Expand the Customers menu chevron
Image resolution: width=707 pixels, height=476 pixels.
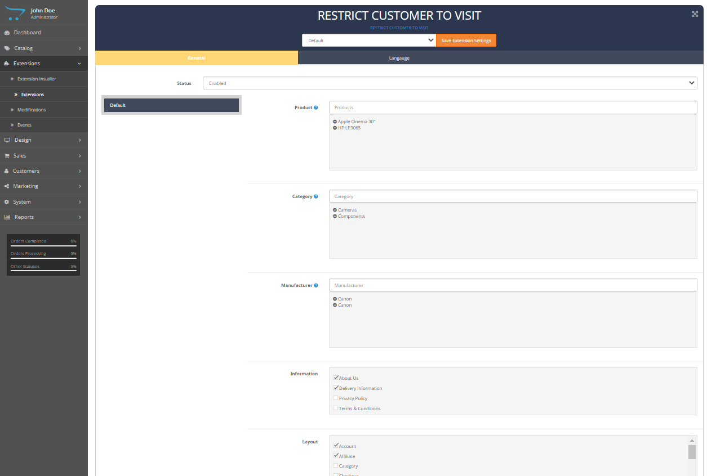[79, 171]
